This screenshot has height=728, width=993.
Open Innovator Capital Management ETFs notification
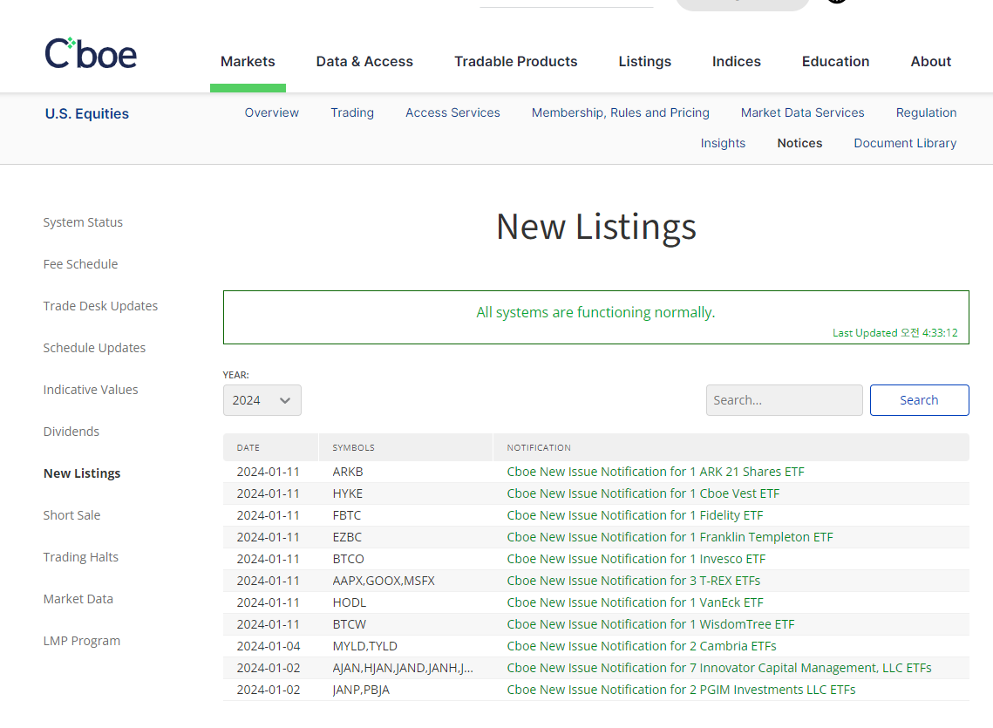[x=718, y=668]
